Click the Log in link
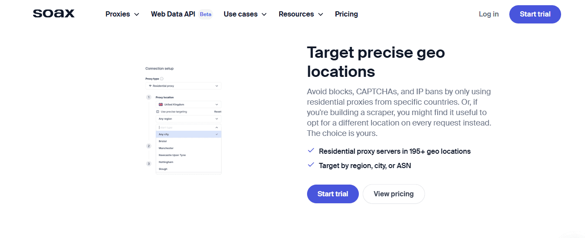This screenshot has height=238, width=585. 488,14
